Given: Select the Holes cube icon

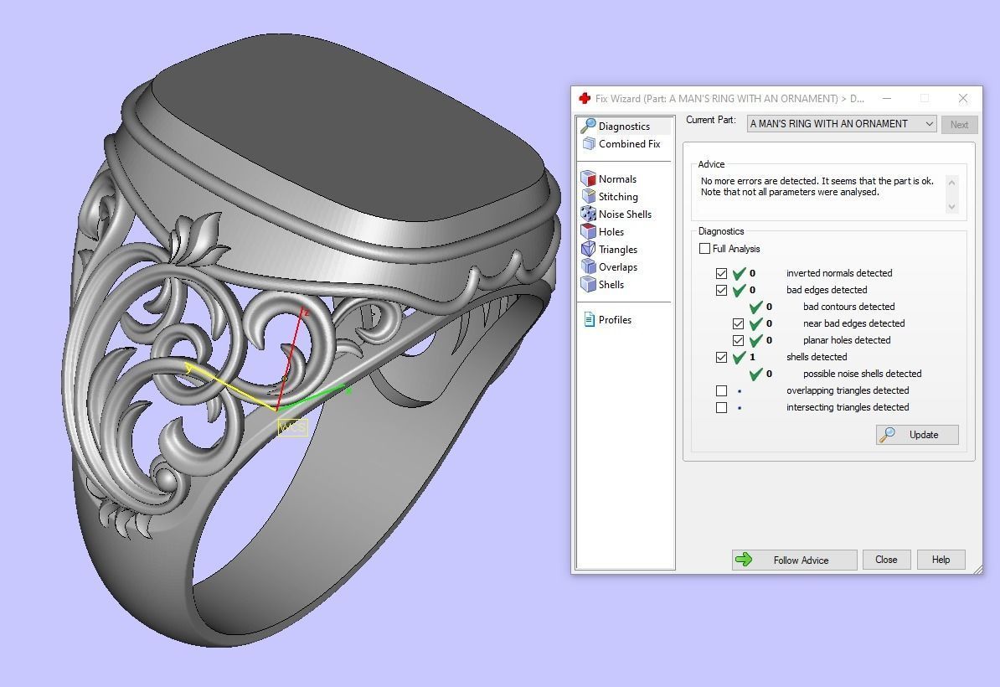Looking at the screenshot, I should click(x=588, y=231).
